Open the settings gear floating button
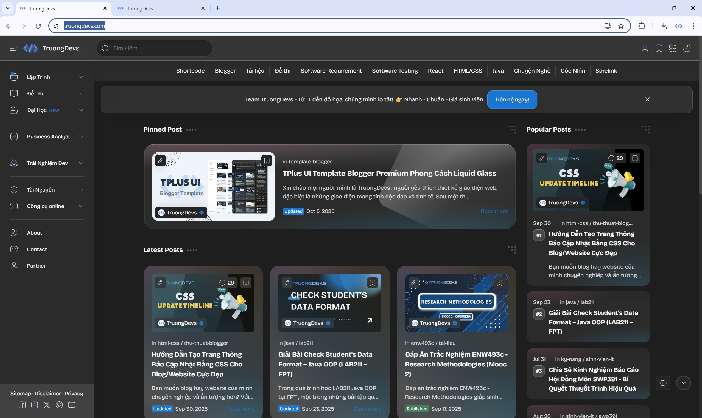This screenshot has width=702, height=418. pyautogui.click(x=663, y=383)
